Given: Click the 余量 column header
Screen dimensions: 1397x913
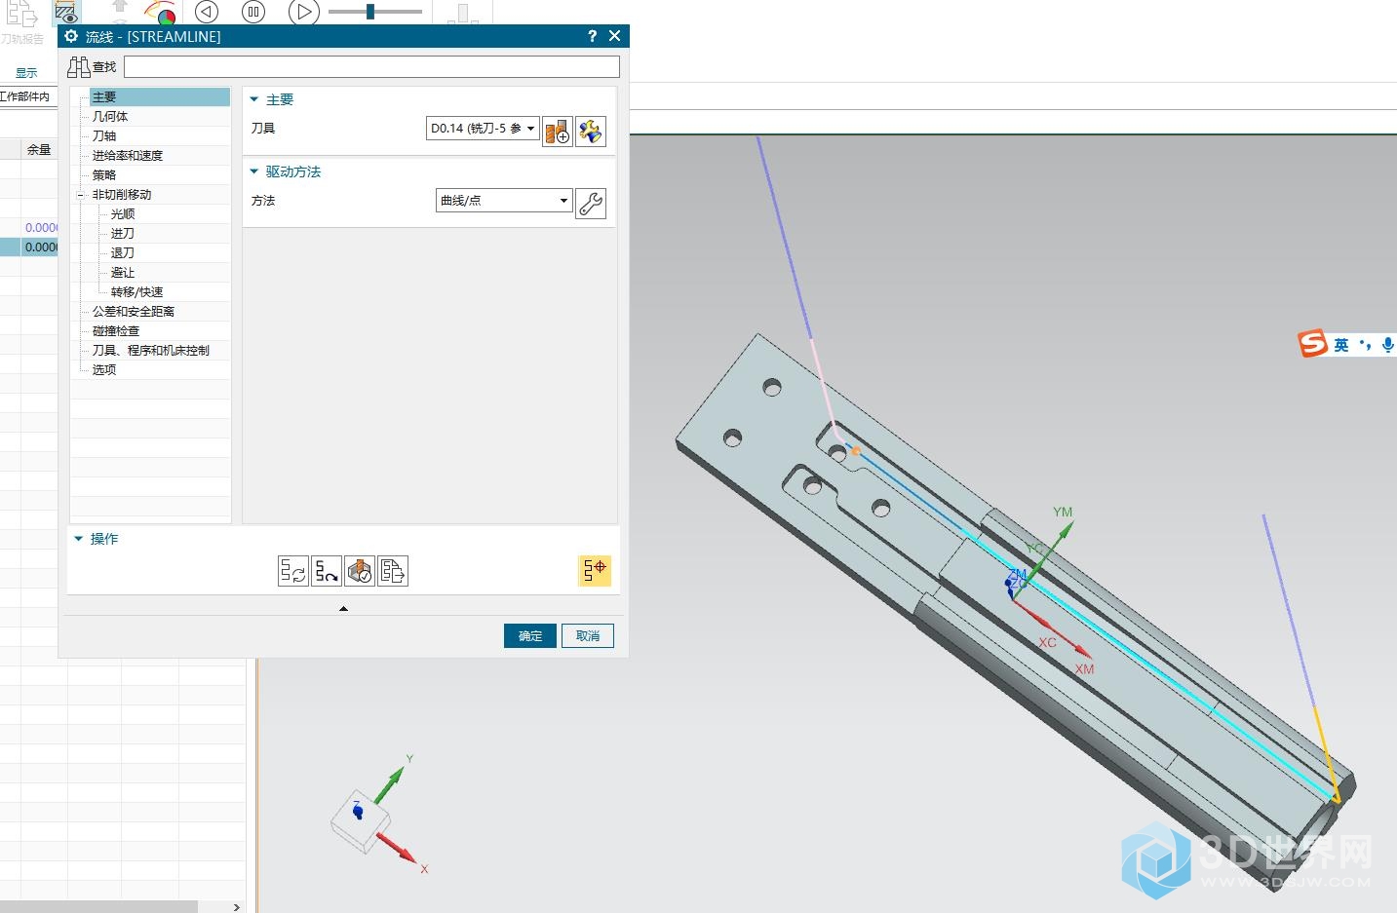Looking at the screenshot, I should 39,149.
